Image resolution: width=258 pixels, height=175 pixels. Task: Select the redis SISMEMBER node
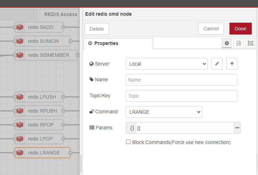click(x=46, y=55)
